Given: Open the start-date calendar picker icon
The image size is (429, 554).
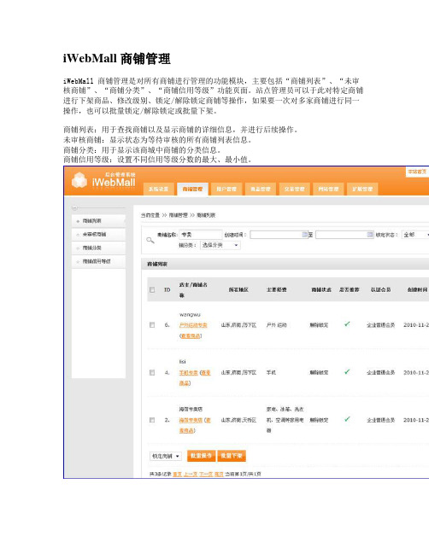Looking at the screenshot, I should (x=305, y=234).
